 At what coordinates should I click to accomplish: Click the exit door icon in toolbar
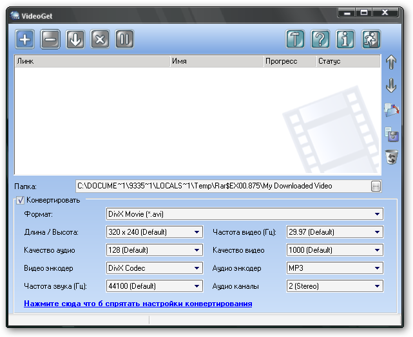point(370,39)
